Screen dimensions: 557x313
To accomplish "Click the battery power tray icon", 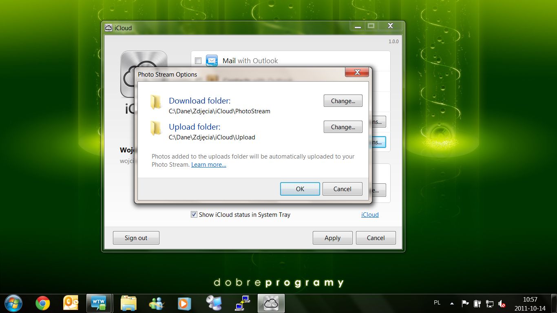I will 477,303.
